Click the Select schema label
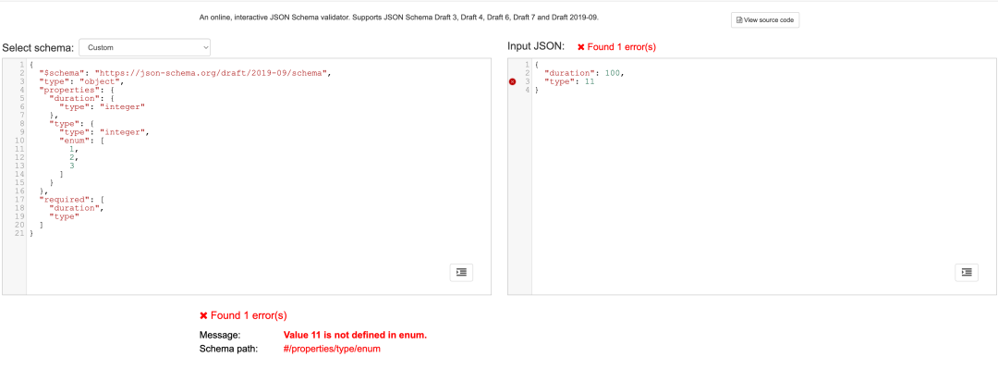This screenshot has height=369, width=998. pyautogui.click(x=38, y=48)
